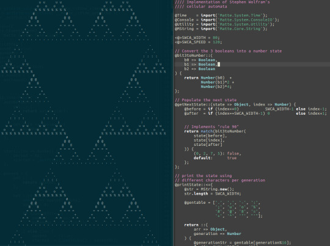Click the "@getNextState::" function declaration
This screenshot has height=246, width=330.
coord(235,104)
